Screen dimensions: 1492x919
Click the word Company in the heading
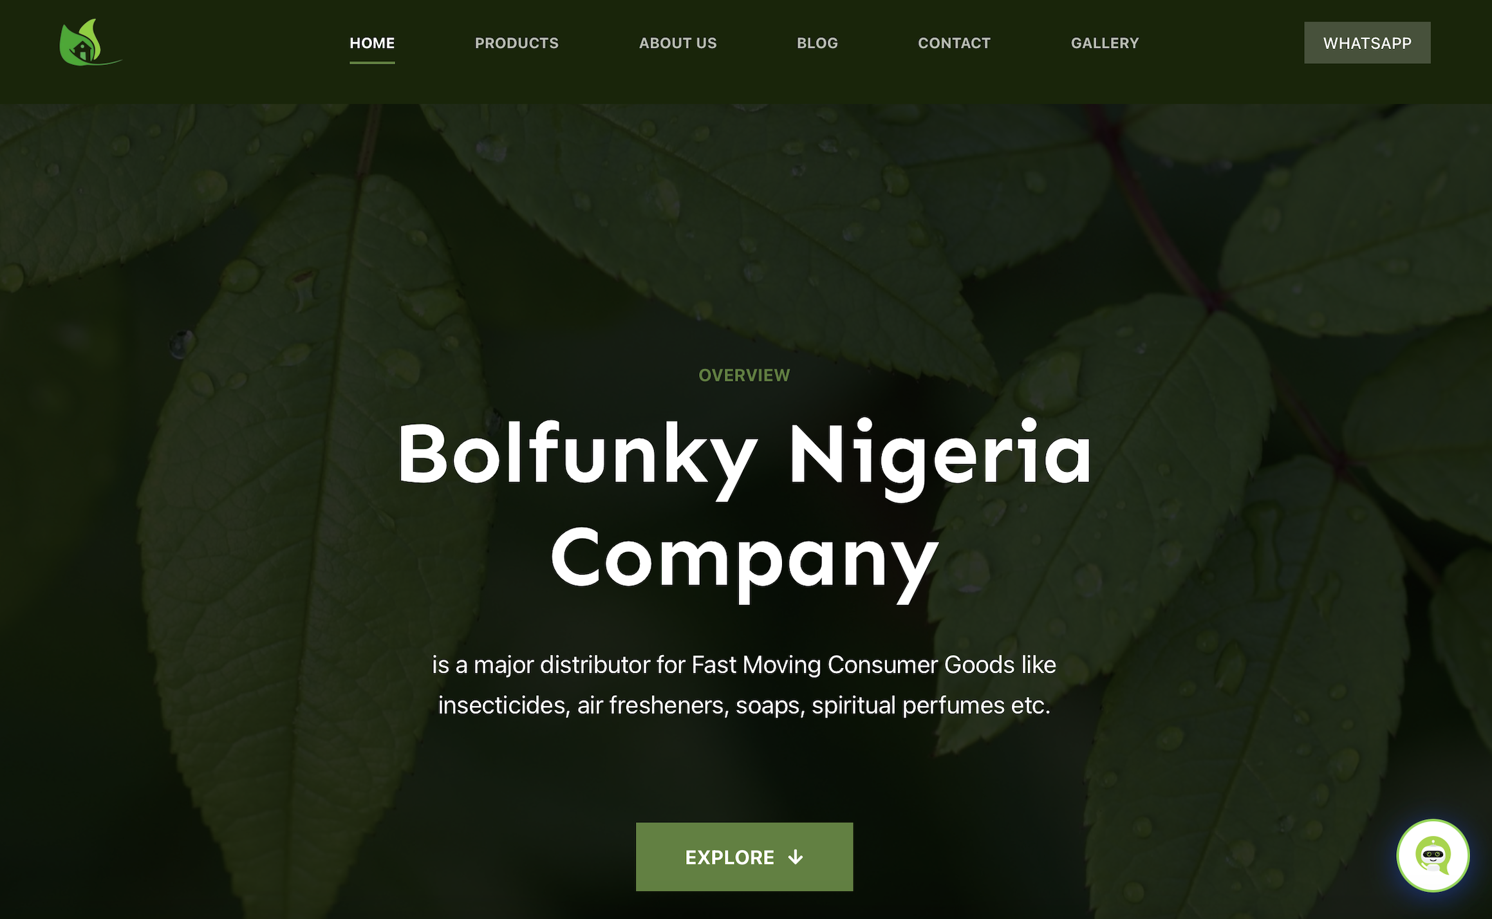pos(745,560)
